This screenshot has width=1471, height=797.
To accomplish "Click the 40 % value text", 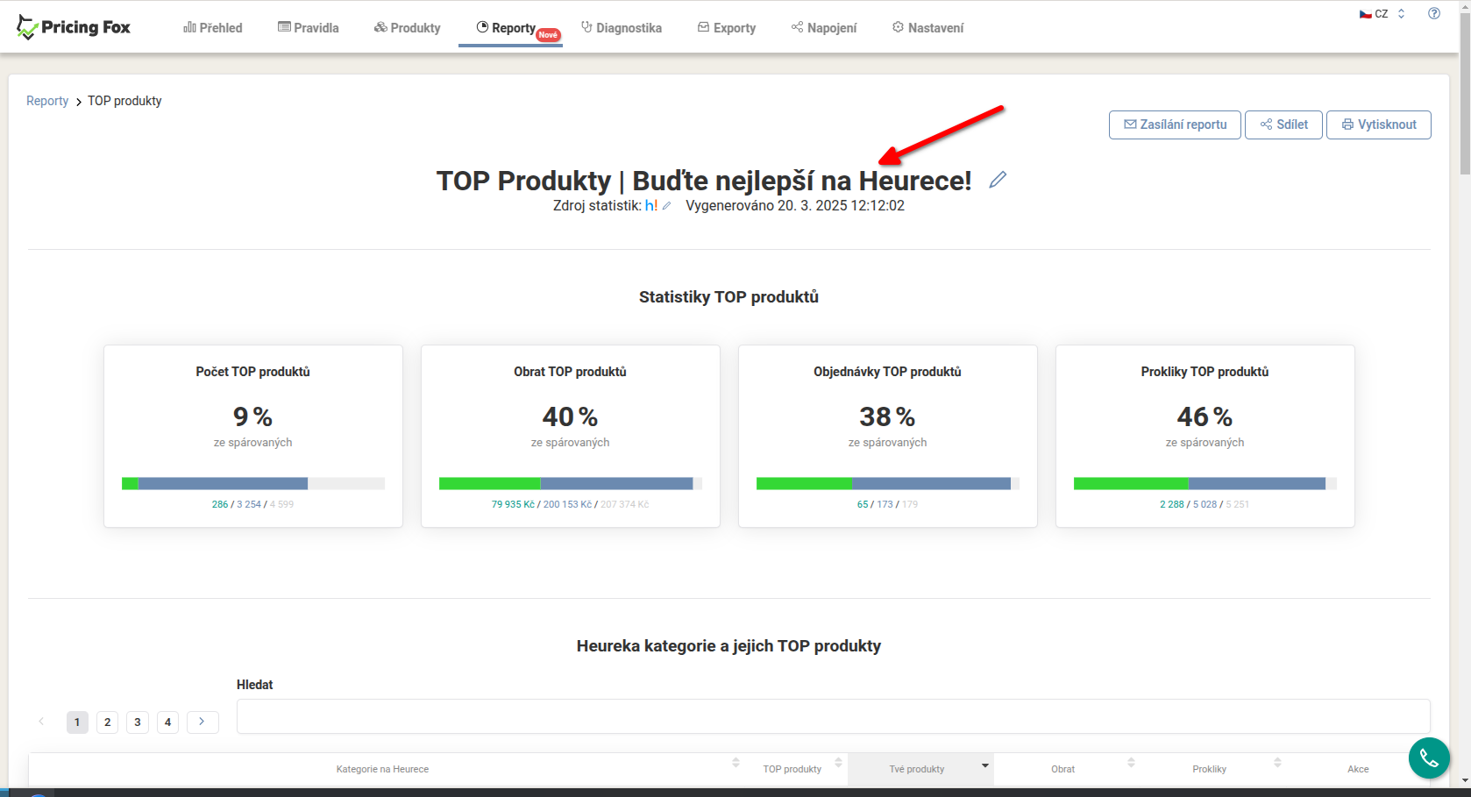I will 571,416.
